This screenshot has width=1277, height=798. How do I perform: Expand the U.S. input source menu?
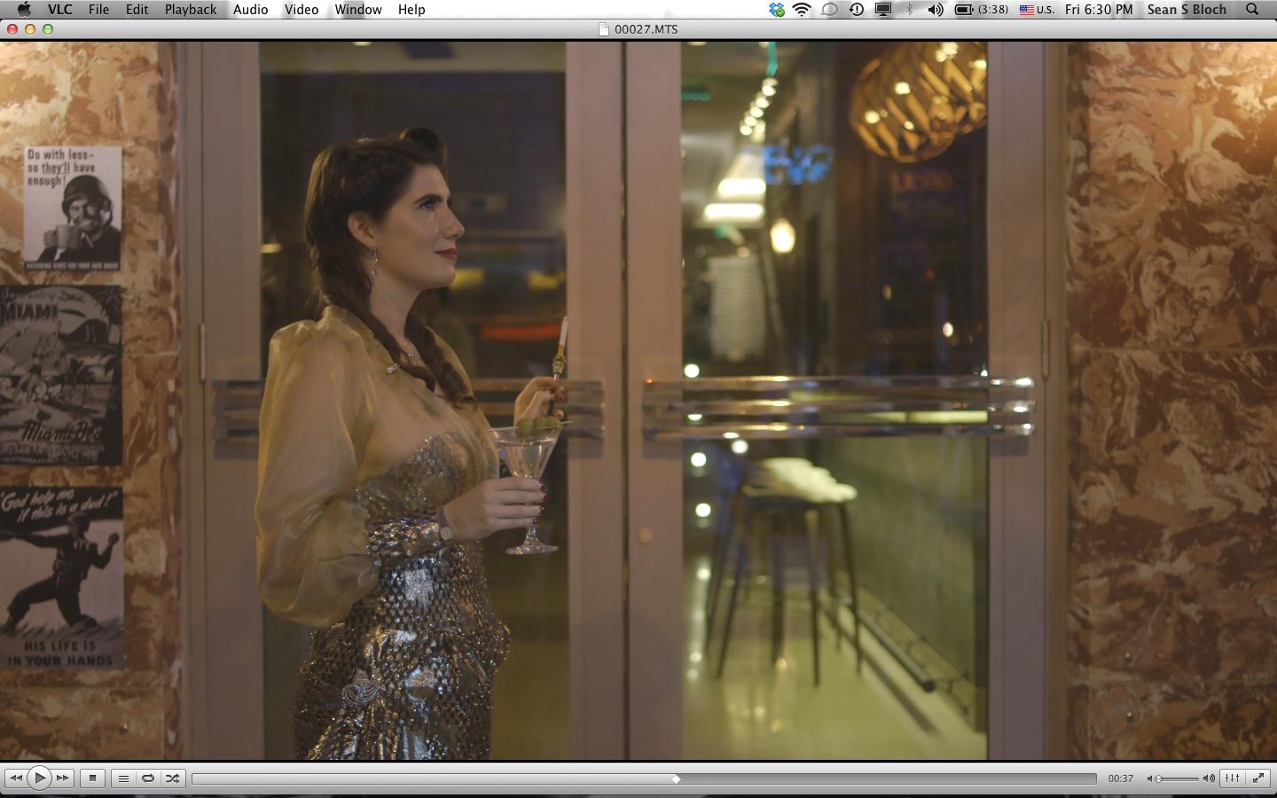[x=1036, y=10]
